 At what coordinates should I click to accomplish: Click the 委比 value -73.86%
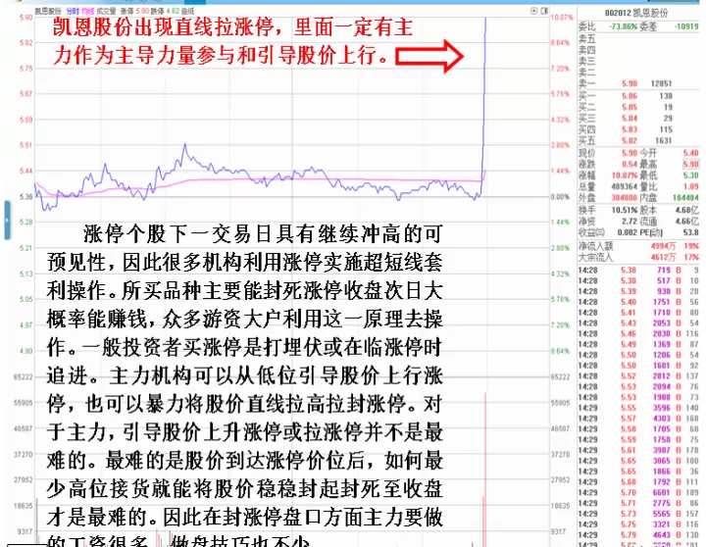(x=624, y=26)
